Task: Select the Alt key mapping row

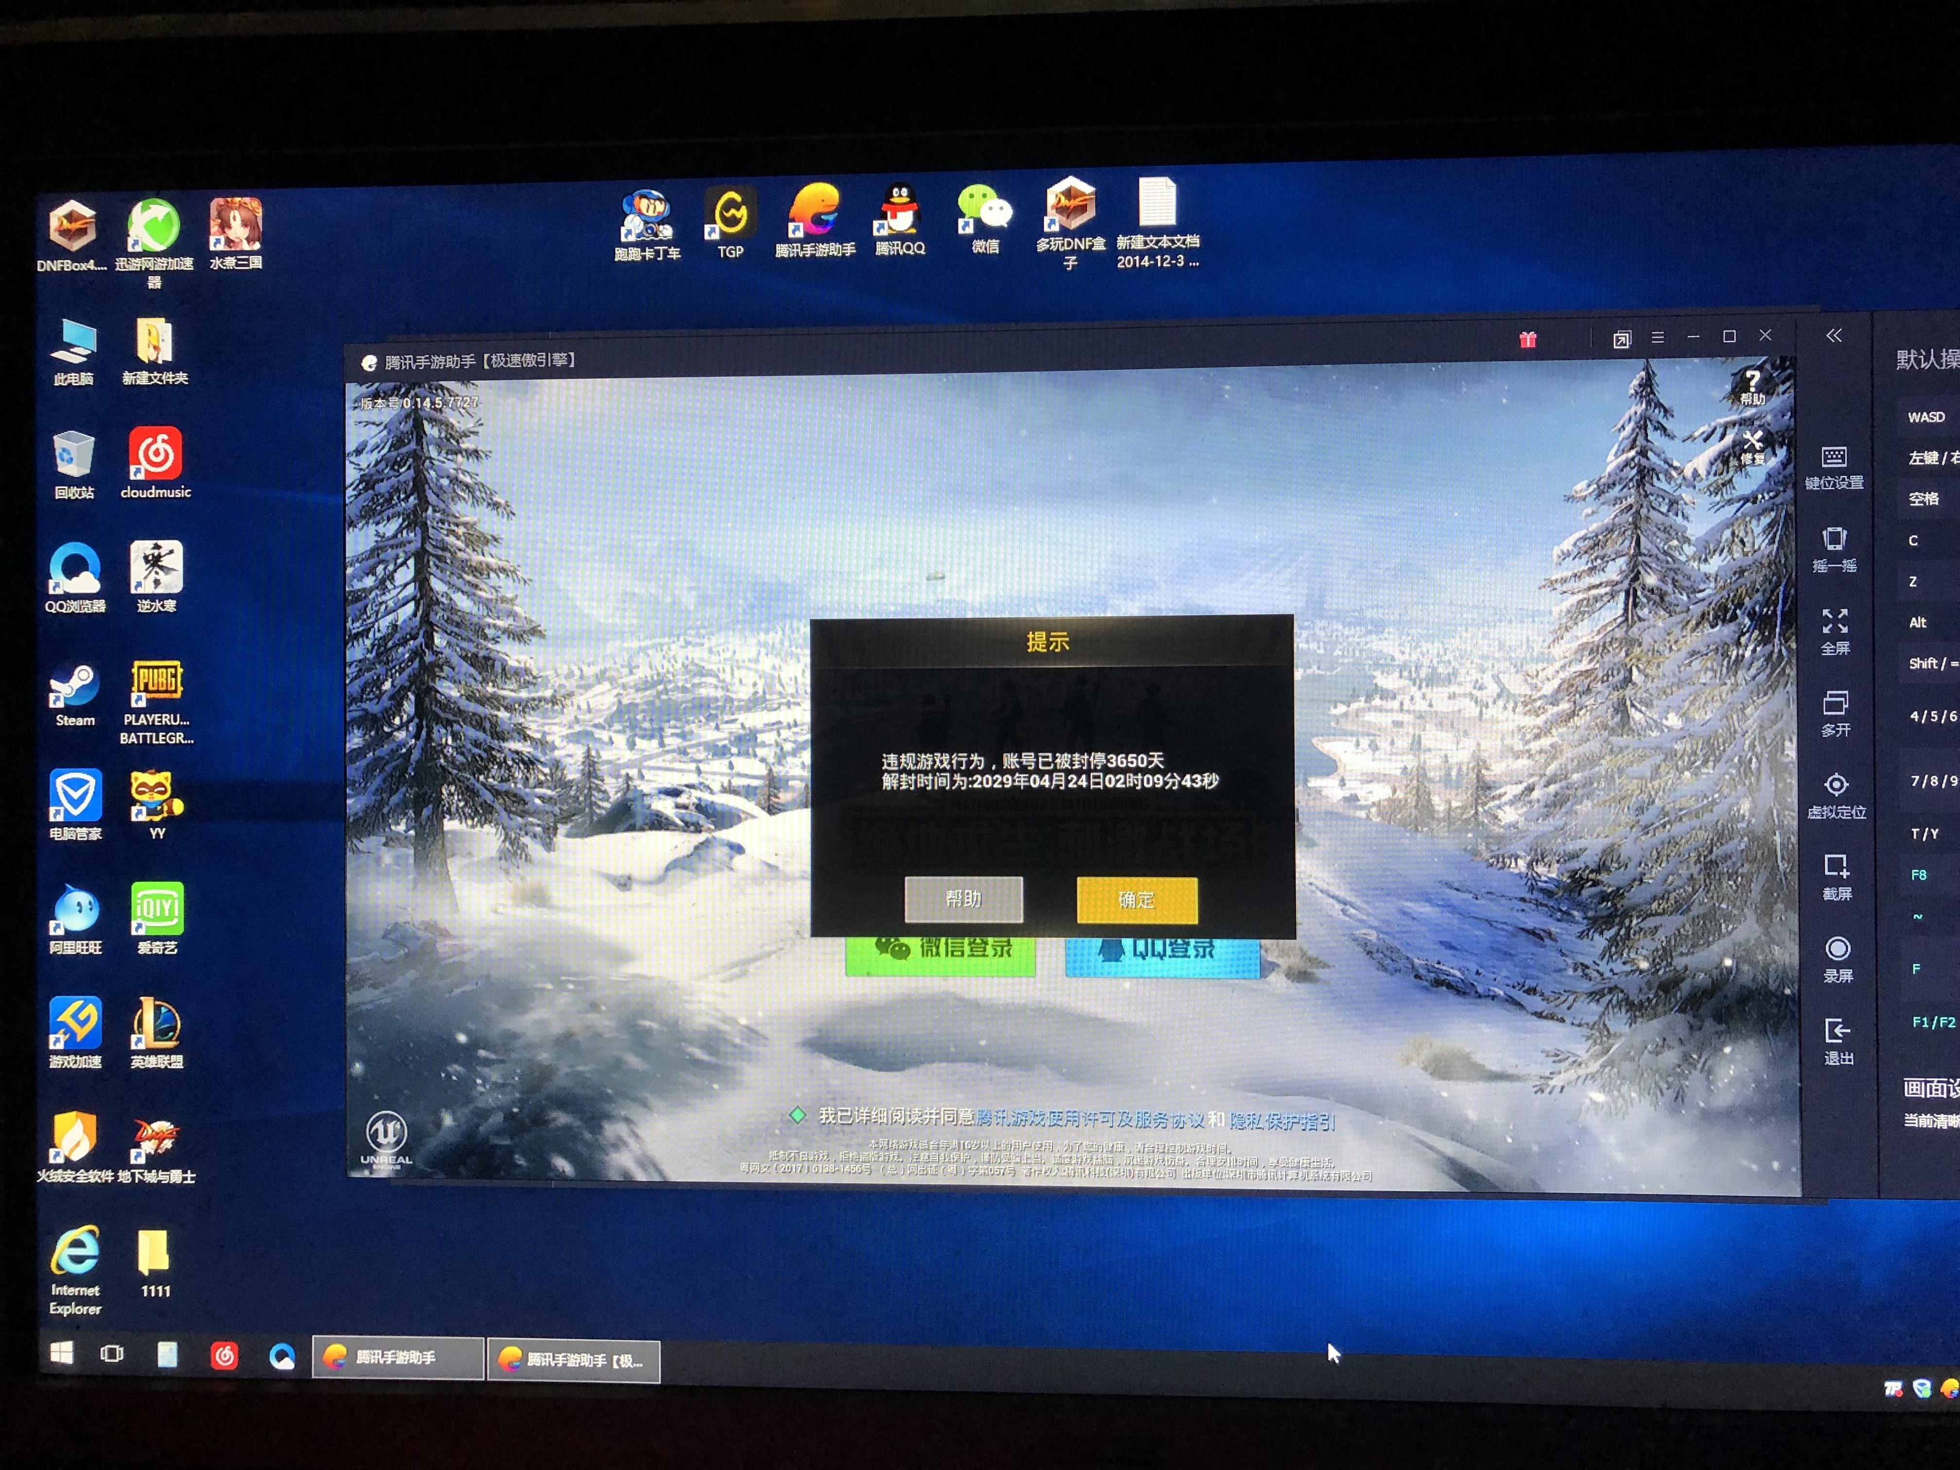Action: [x=1928, y=622]
